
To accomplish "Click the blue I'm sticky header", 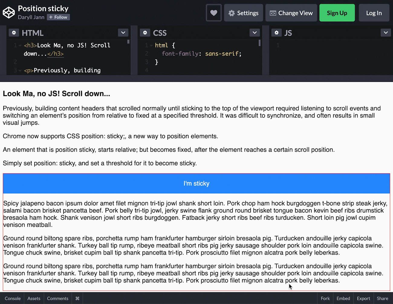I will [x=197, y=183].
